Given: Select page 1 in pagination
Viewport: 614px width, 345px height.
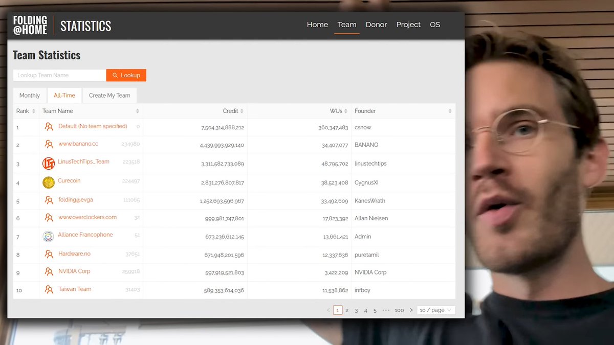Looking at the screenshot, I should [x=338, y=310].
